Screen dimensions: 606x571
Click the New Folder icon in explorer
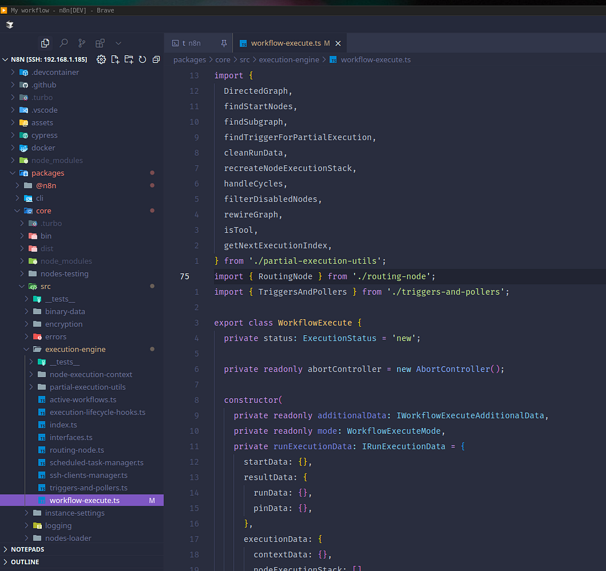(128, 59)
